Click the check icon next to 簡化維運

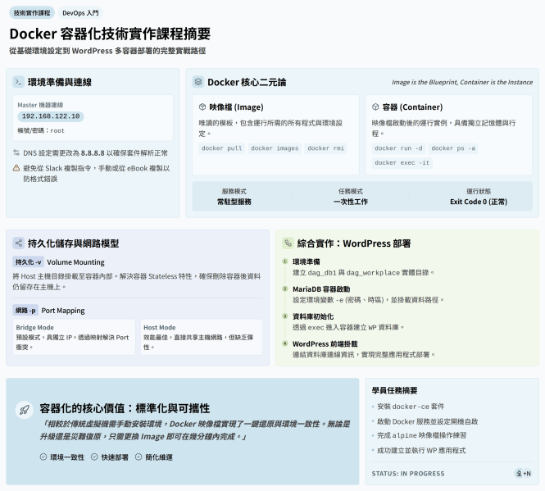click(139, 457)
